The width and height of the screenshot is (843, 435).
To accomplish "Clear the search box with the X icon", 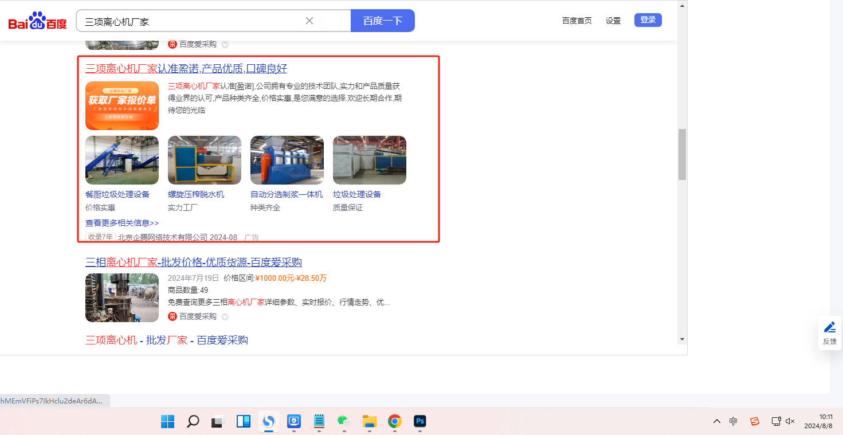I will click(x=309, y=21).
